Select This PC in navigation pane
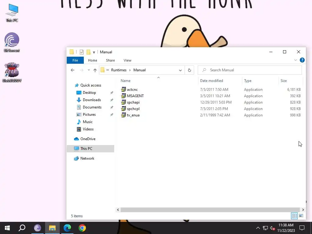 pos(90,149)
